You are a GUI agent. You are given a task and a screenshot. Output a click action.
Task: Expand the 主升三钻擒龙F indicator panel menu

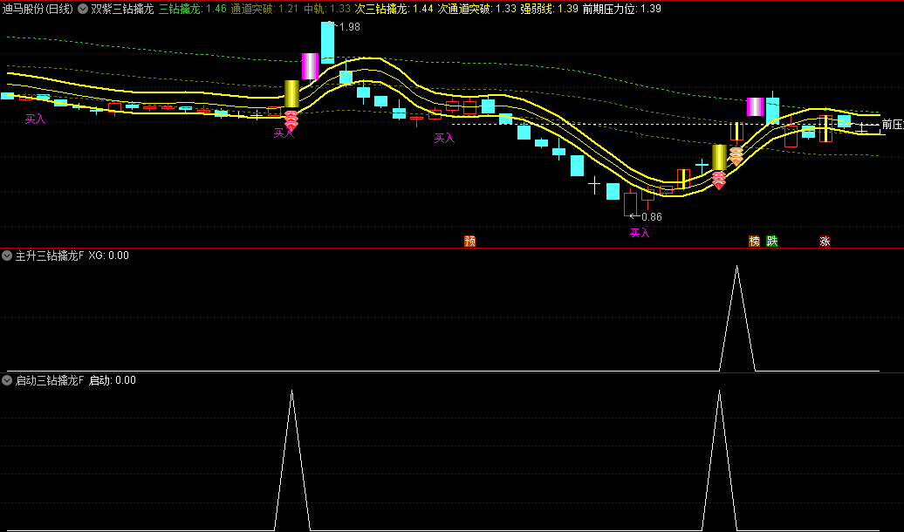(8, 256)
